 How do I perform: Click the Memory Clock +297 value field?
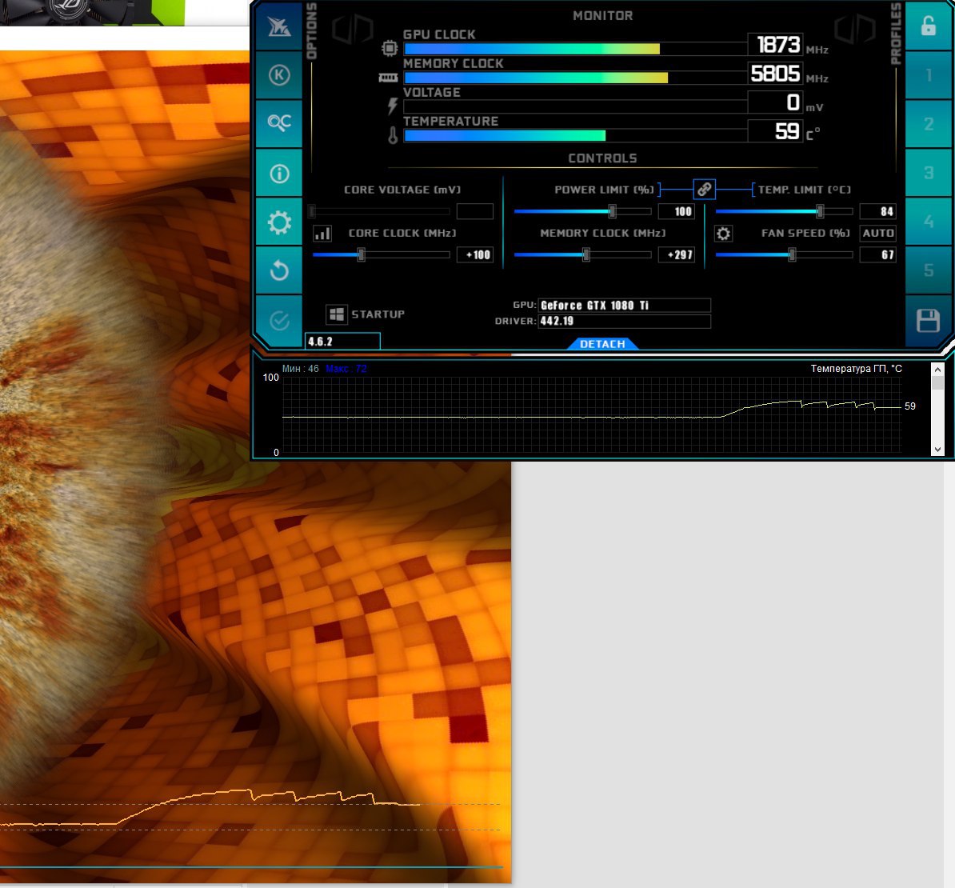click(676, 254)
